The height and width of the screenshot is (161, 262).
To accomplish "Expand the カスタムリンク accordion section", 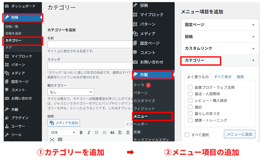I will 219,48.
